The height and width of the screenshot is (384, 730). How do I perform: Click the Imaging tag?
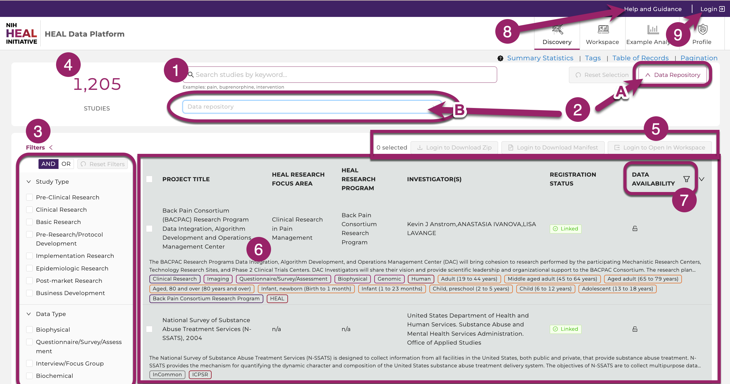tap(218, 279)
